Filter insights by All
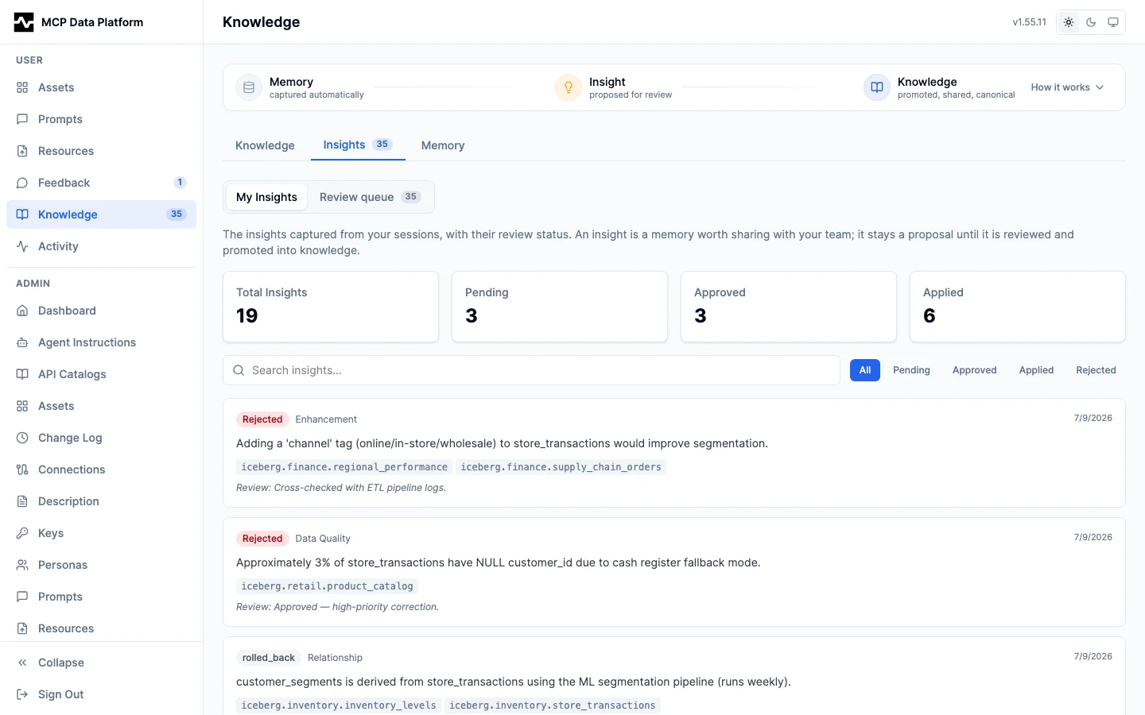The width and height of the screenshot is (1145, 715). pyautogui.click(x=865, y=370)
